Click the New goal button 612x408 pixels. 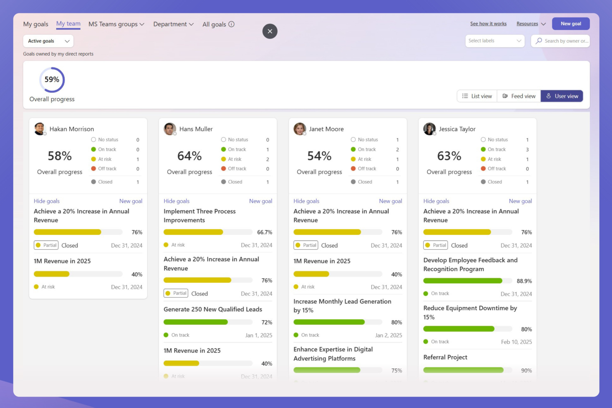[x=571, y=24]
